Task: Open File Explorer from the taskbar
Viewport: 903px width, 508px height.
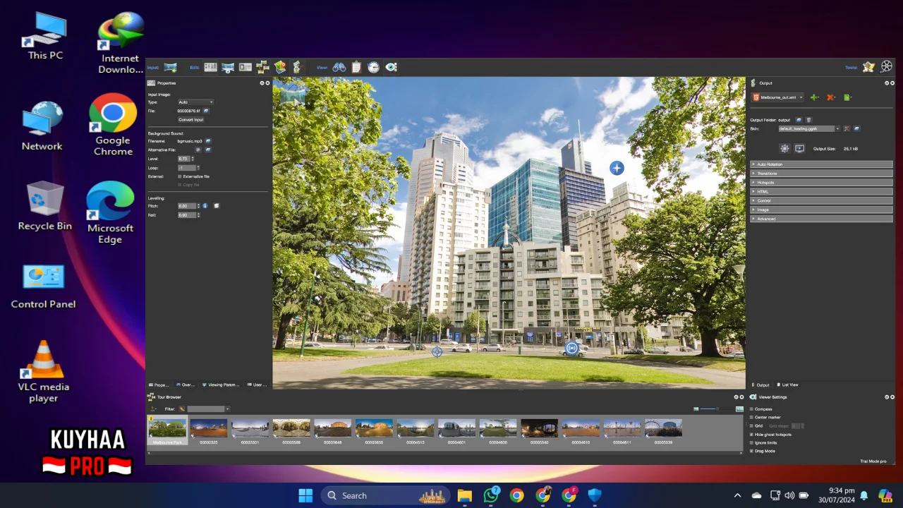Action: point(464,495)
